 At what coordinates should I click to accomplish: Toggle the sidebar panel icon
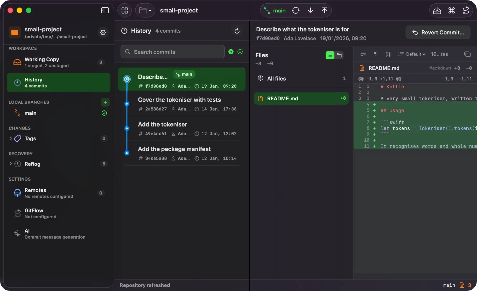tap(105, 10)
